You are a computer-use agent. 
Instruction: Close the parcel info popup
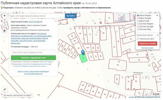[56, 21]
